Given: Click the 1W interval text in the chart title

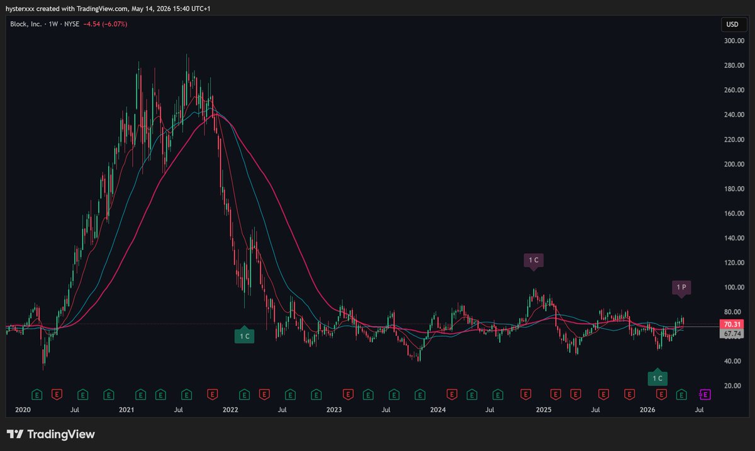Looking at the screenshot, I should click(53, 24).
